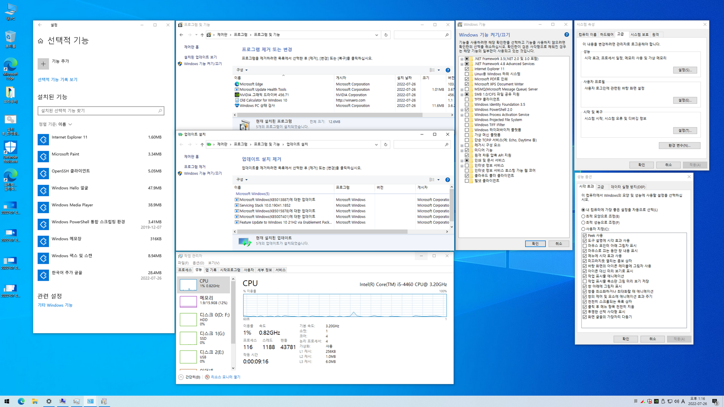Viewport: 724px width, 407px height.
Task: Open 리소스 모니터 열기 icon link
Action: click(207, 377)
